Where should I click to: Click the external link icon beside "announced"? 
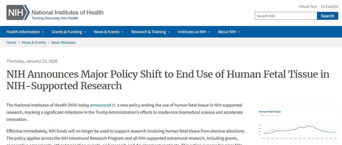coord(114,105)
